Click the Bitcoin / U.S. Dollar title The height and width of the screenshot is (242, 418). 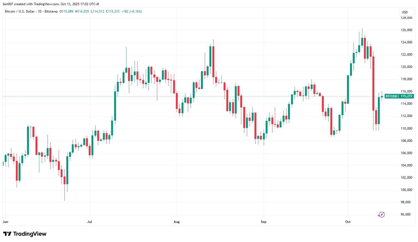(20, 11)
